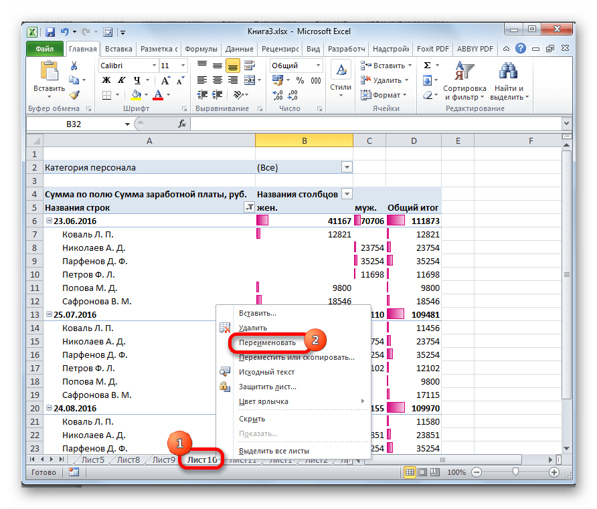This screenshot has height=509, width=597.
Task: Click the insert function fx icon
Action: [x=181, y=124]
